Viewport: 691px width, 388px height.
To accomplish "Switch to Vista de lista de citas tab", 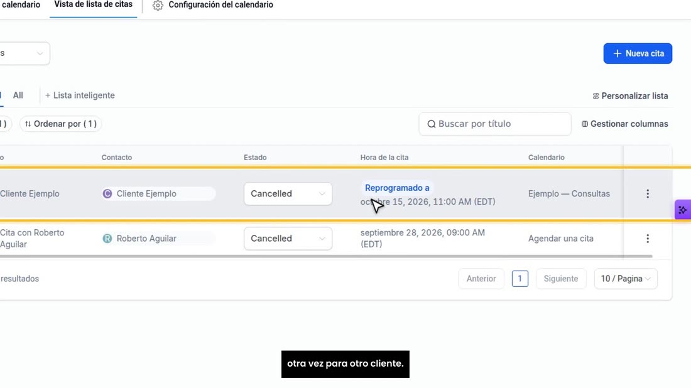I will tap(93, 5).
